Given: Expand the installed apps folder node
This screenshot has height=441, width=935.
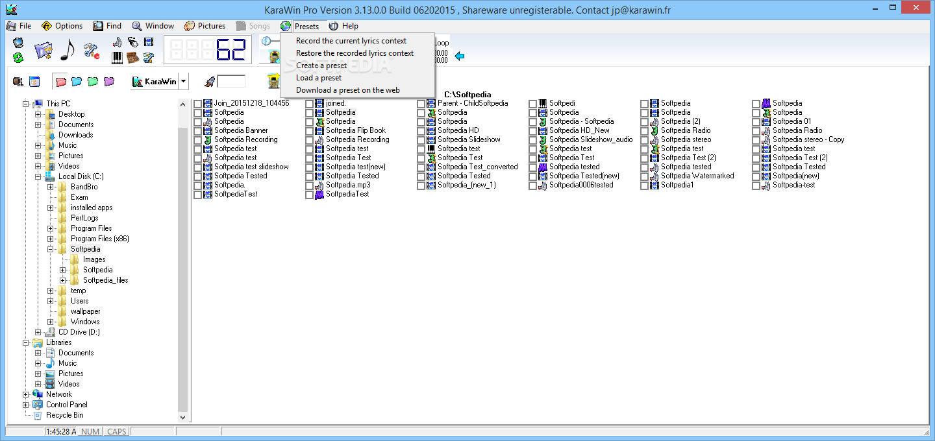Looking at the screenshot, I should click(50, 208).
